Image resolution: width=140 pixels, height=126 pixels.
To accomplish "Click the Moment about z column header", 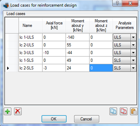I will [101, 25].
